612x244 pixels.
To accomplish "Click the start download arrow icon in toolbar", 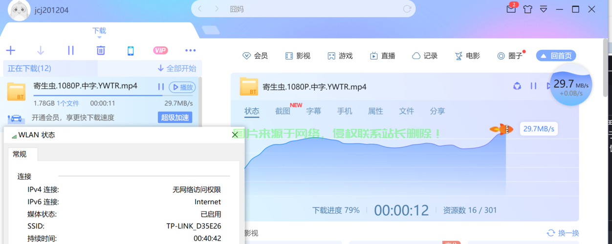I will [41, 50].
